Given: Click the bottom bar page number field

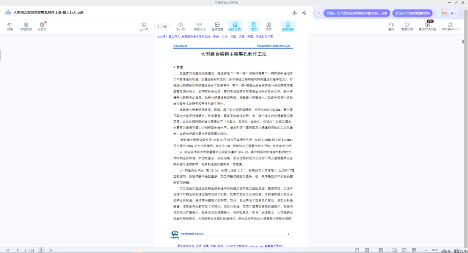Looking at the screenshot, I should [x=29, y=250].
